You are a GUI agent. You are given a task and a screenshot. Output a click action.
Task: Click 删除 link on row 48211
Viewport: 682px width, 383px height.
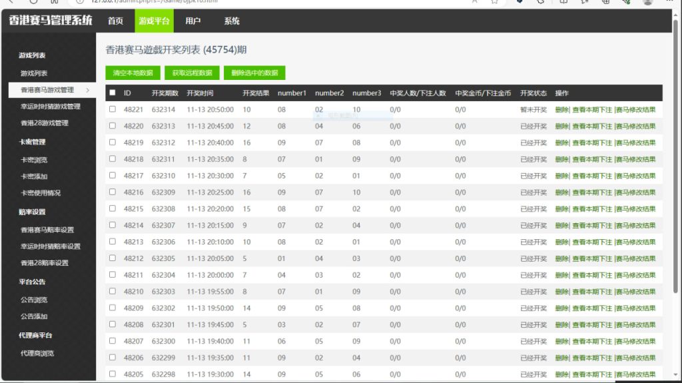(x=561, y=275)
